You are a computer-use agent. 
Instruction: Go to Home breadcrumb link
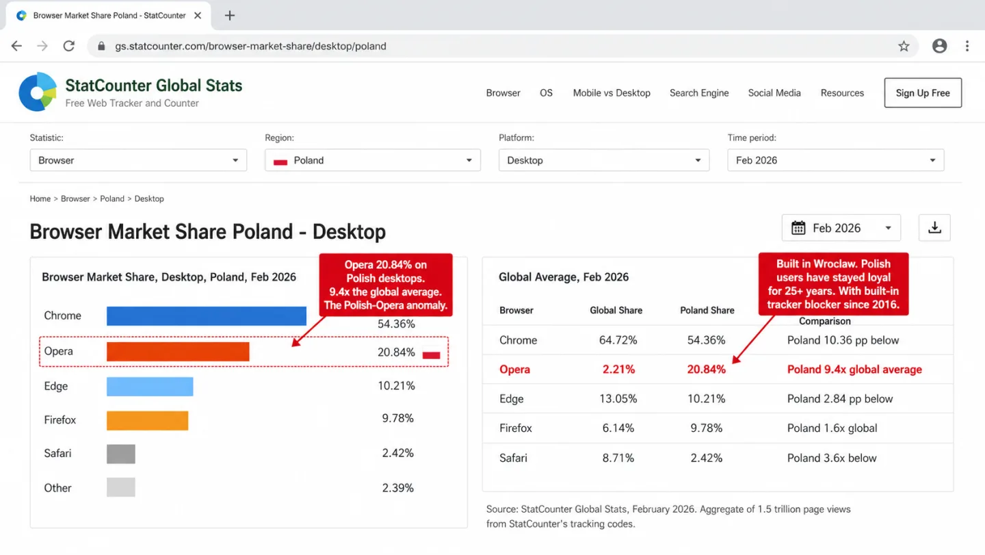(x=40, y=198)
